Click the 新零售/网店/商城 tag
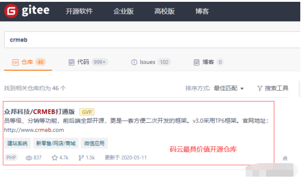Image resolution: width=303 pixels, height=183 pixels. coord(56,144)
